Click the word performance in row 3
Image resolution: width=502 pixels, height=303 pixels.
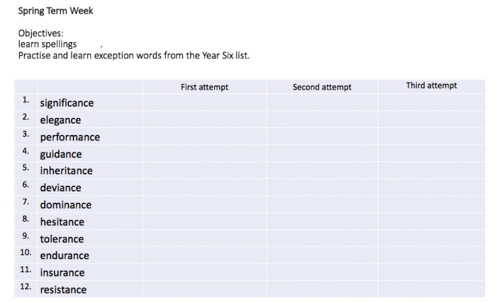[x=70, y=137]
